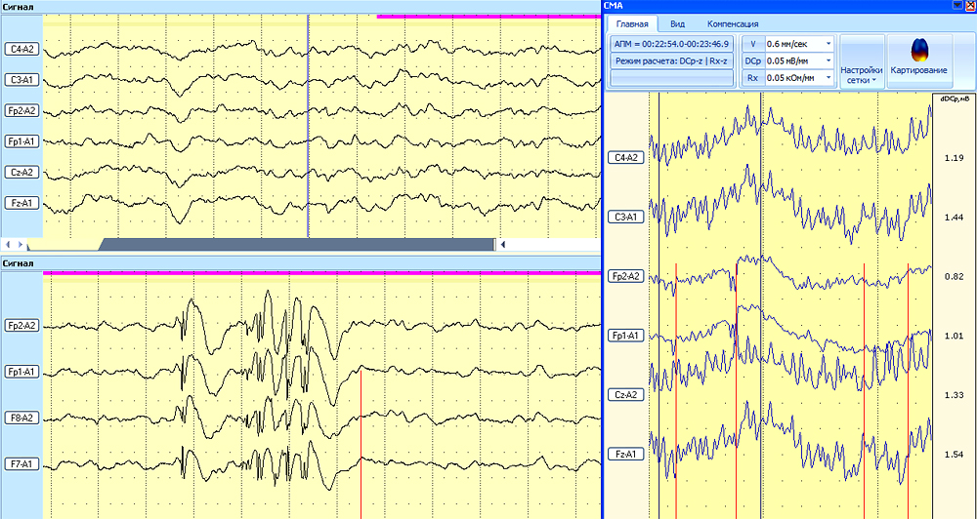The image size is (977, 519).
Task: Open the CMA window dropdown arrow in title bar
Action: tap(957, 5)
